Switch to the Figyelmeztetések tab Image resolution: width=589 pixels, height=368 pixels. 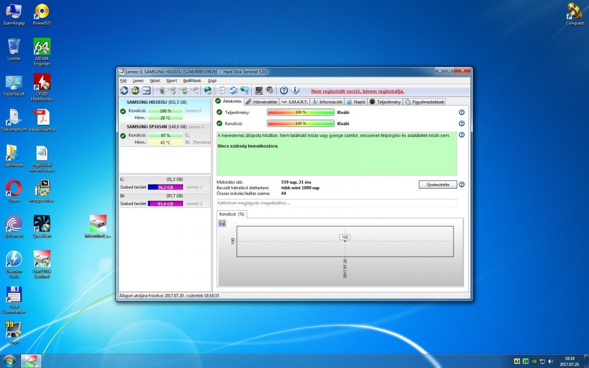tap(424, 102)
